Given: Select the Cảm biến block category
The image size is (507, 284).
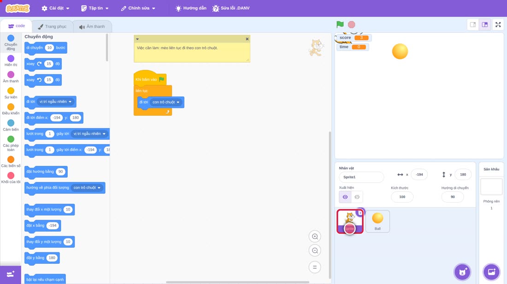Looking at the screenshot, I should (x=11, y=125).
